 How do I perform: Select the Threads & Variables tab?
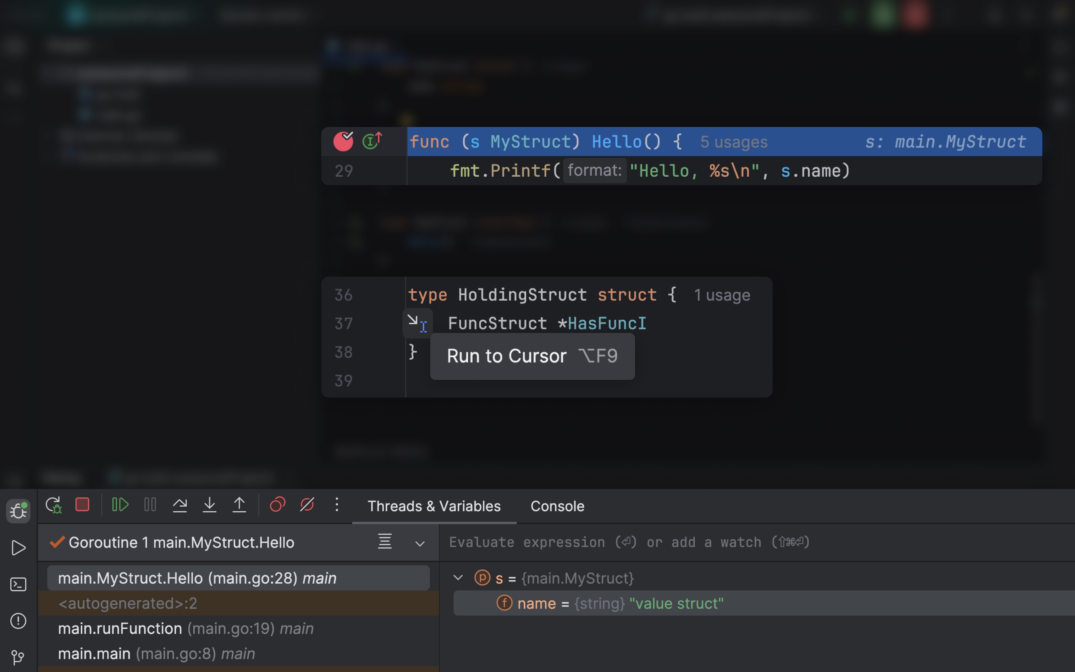click(434, 506)
